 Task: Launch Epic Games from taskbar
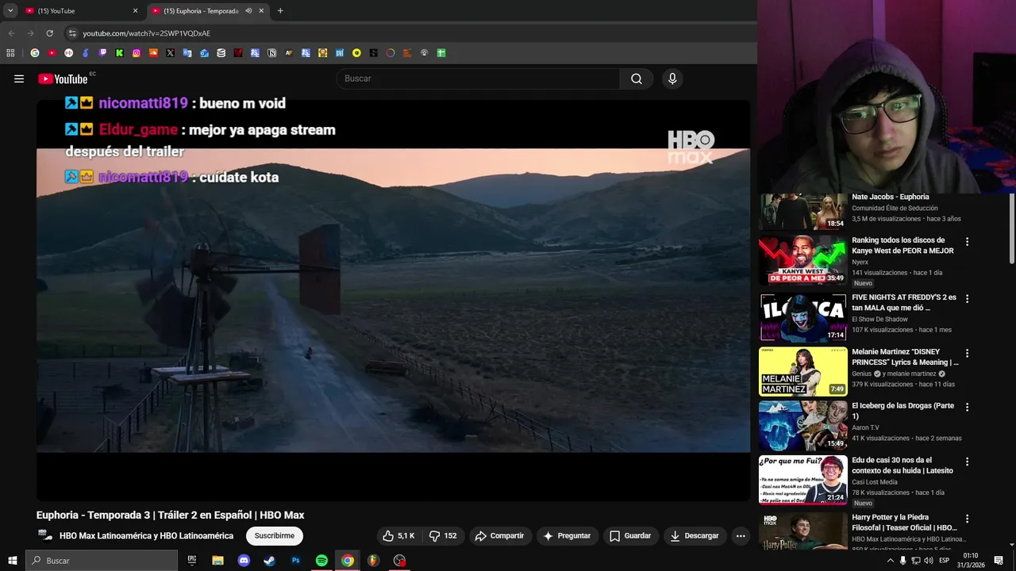[191, 560]
